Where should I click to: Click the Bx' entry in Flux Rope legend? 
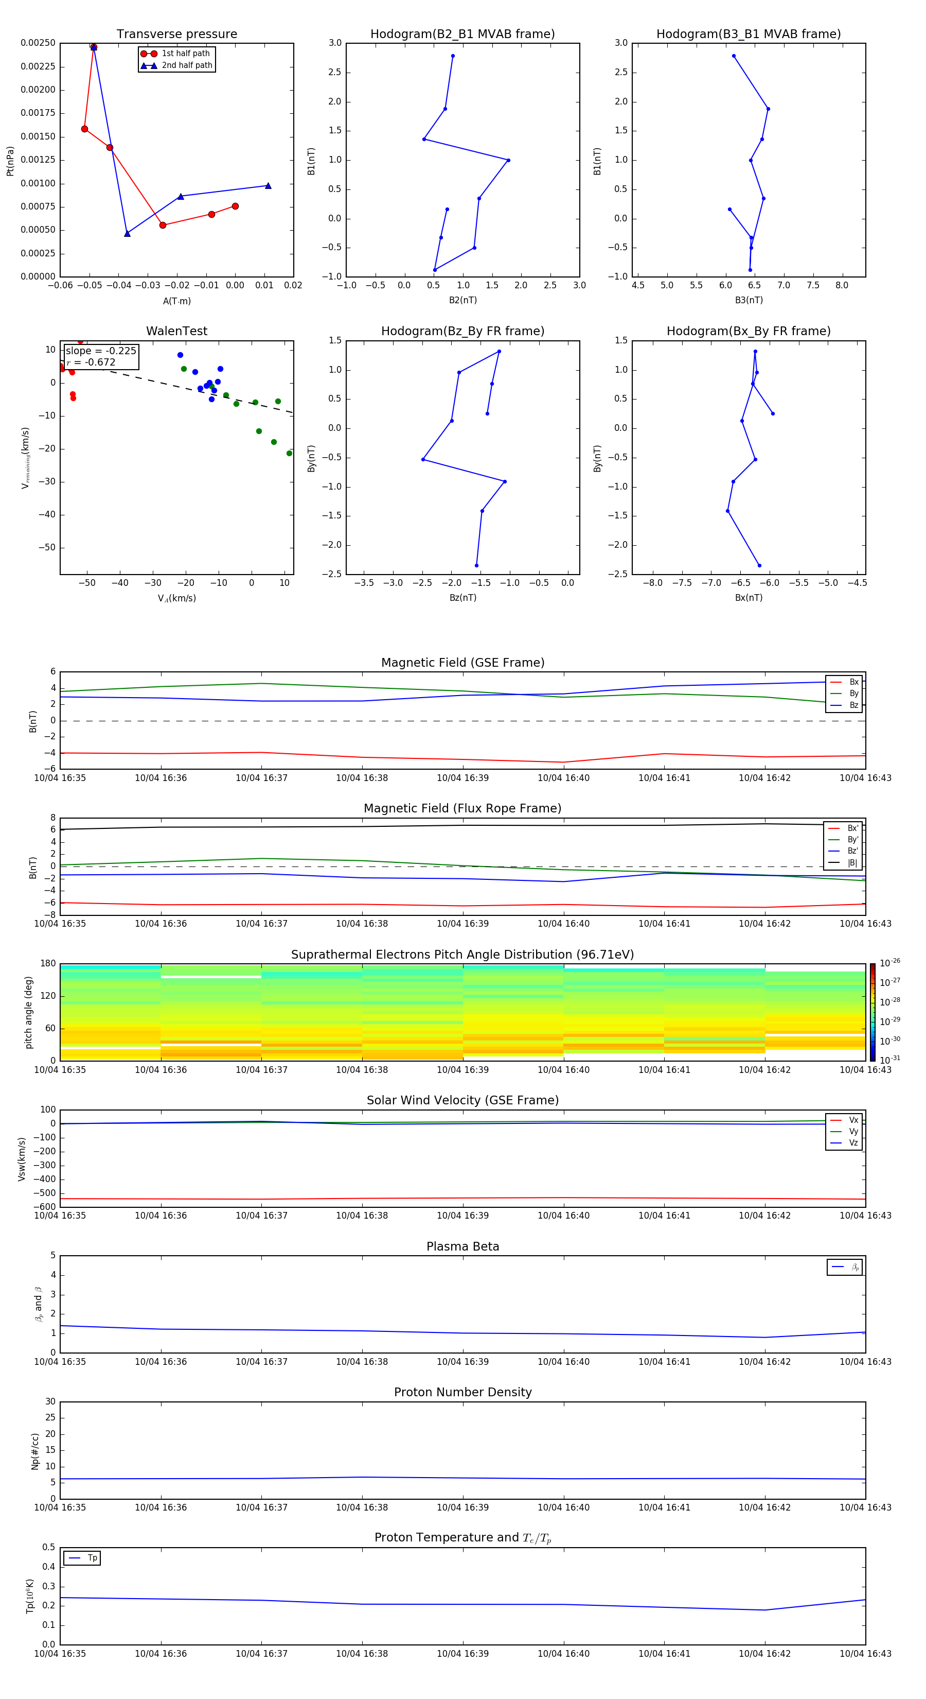point(843,828)
